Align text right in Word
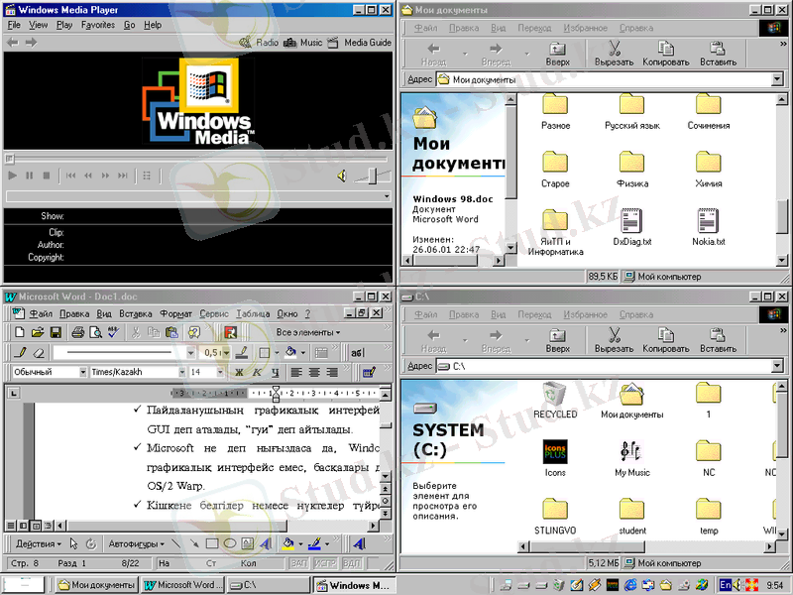The width and height of the screenshot is (793, 595). [332, 373]
